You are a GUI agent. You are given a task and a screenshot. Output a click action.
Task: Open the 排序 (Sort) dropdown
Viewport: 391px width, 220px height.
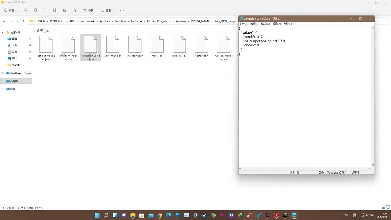(89, 10)
